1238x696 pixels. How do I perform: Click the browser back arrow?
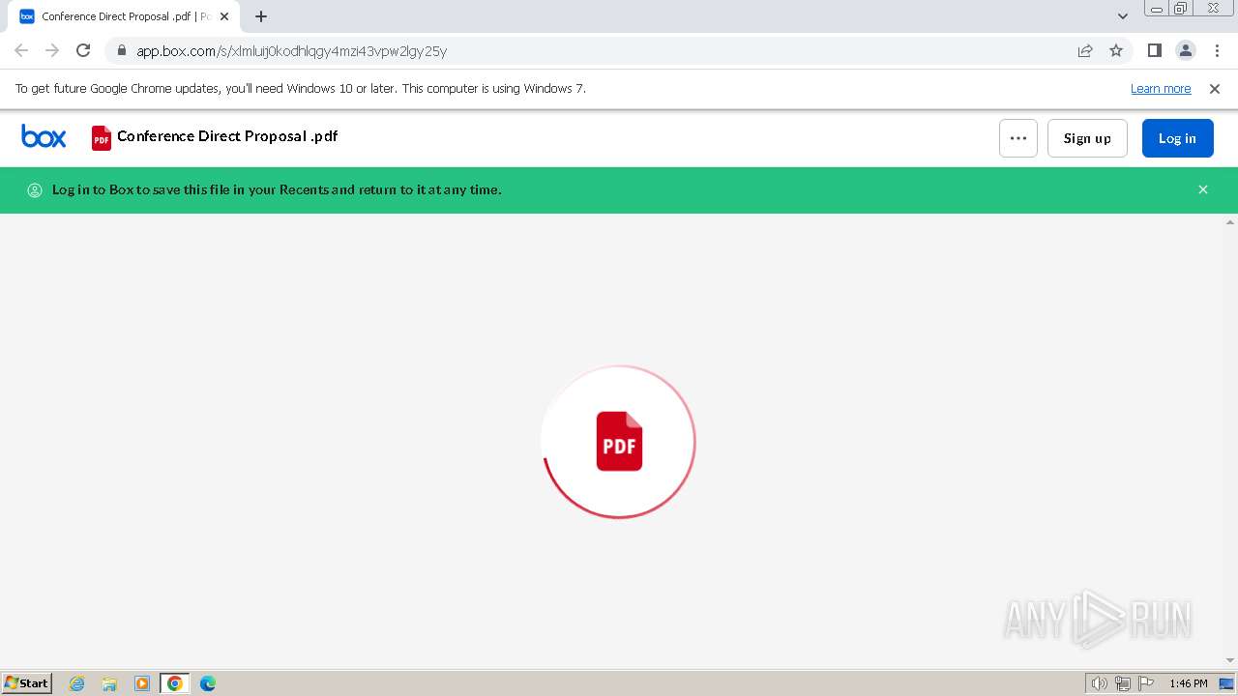tap(21, 50)
